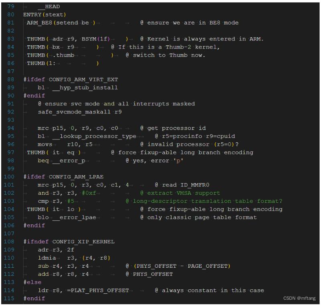Click '__HEAD' macro on line 79
This screenshot has height=305, width=322.
(49, 6)
